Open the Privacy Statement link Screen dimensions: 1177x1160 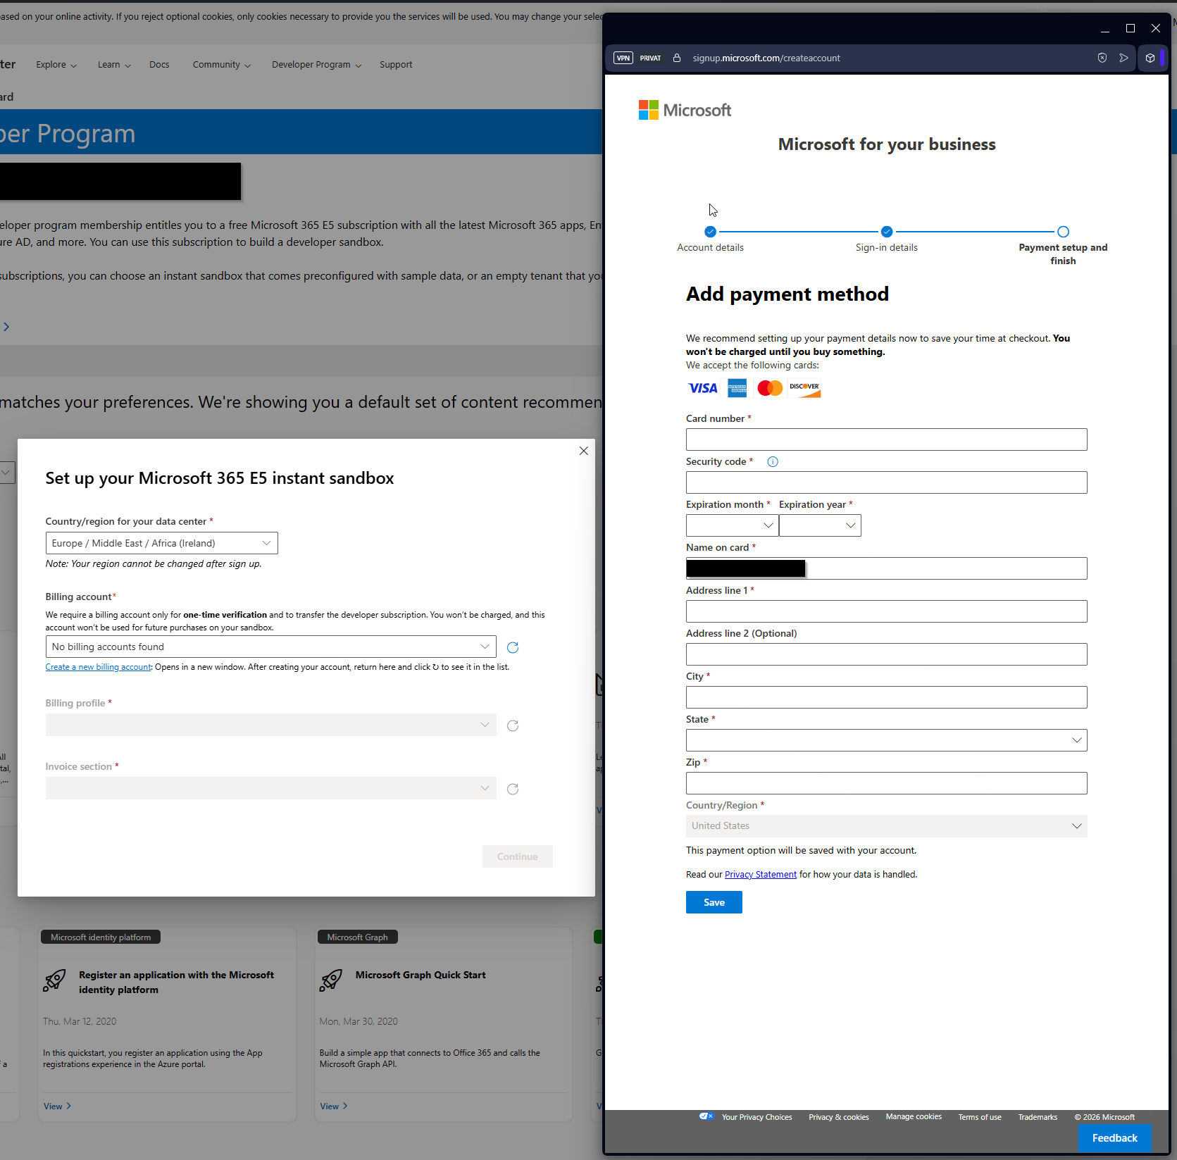pyautogui.click(x=761, y=875)
